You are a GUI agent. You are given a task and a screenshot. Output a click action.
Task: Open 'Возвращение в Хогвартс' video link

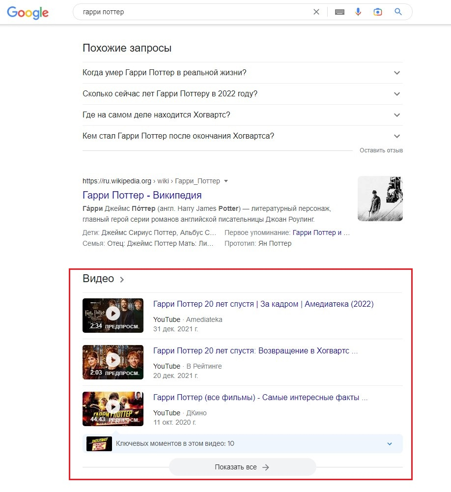255,351
